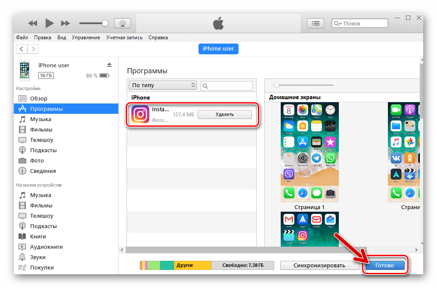Click the Готово button
The width and height of the screenshot is (437, 288).
click(384, 266)
